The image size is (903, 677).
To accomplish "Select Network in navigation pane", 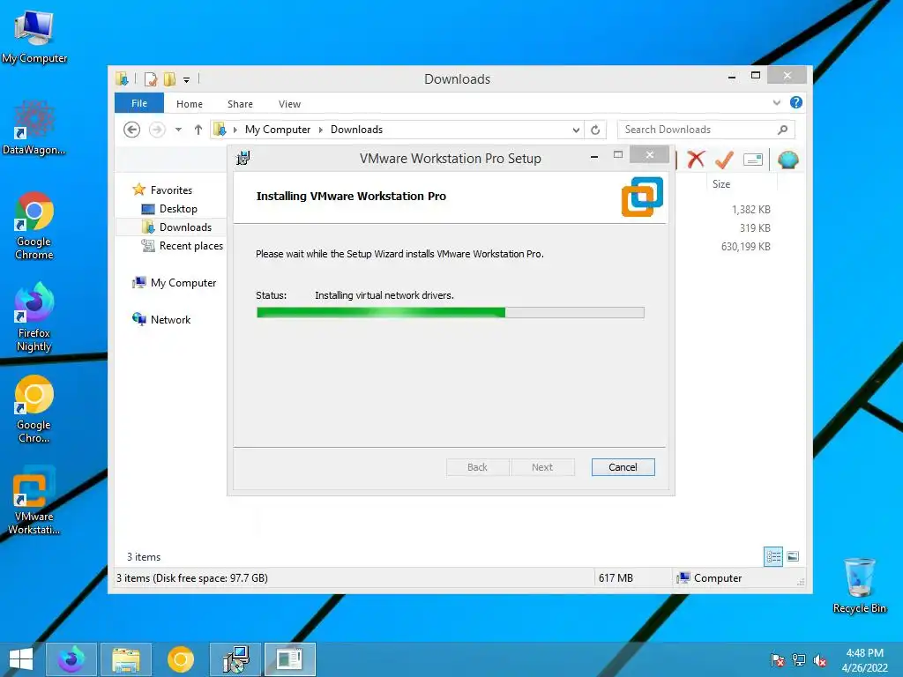I will tap(170, 319).
